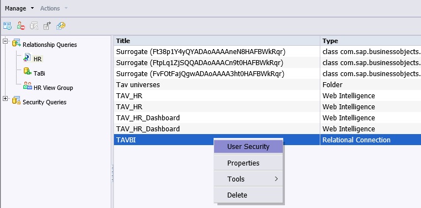This screenshot has height=208, width=421.
Task: Click type cell of the Ft38p1Y4 Surrogate row
Action: [x=371, y=51]
